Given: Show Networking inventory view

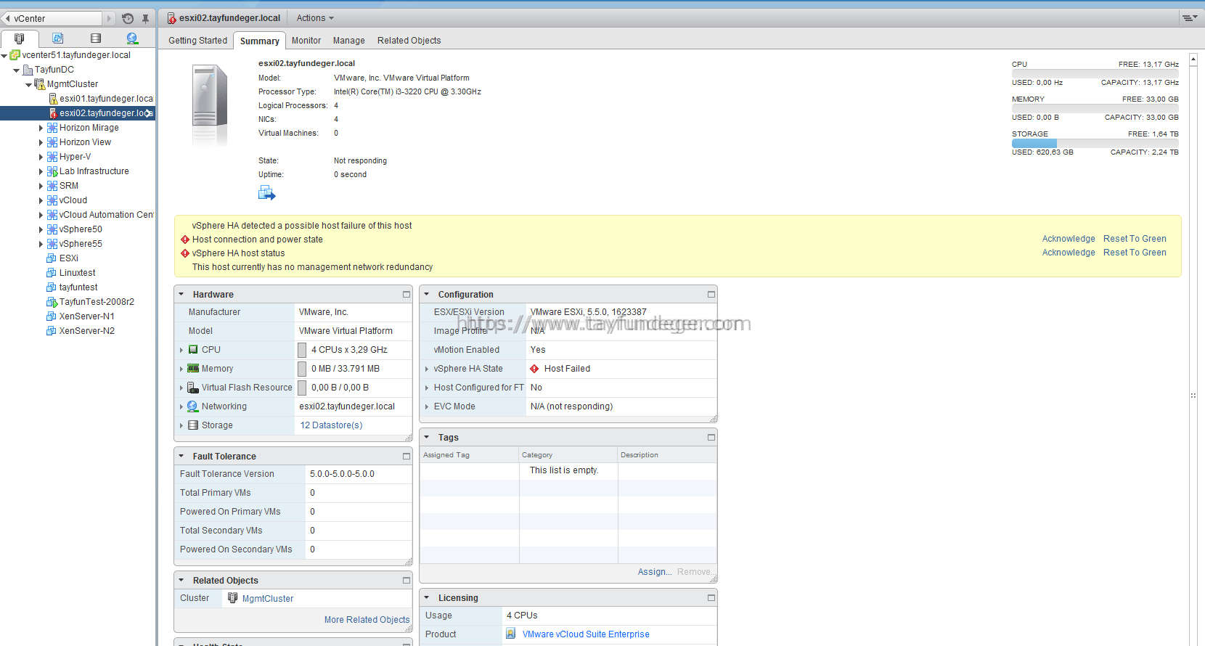Looking at the screenshot, I should coord(132,38).
